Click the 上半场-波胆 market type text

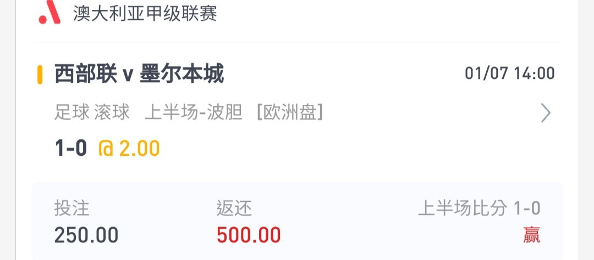tap(194, 112)
